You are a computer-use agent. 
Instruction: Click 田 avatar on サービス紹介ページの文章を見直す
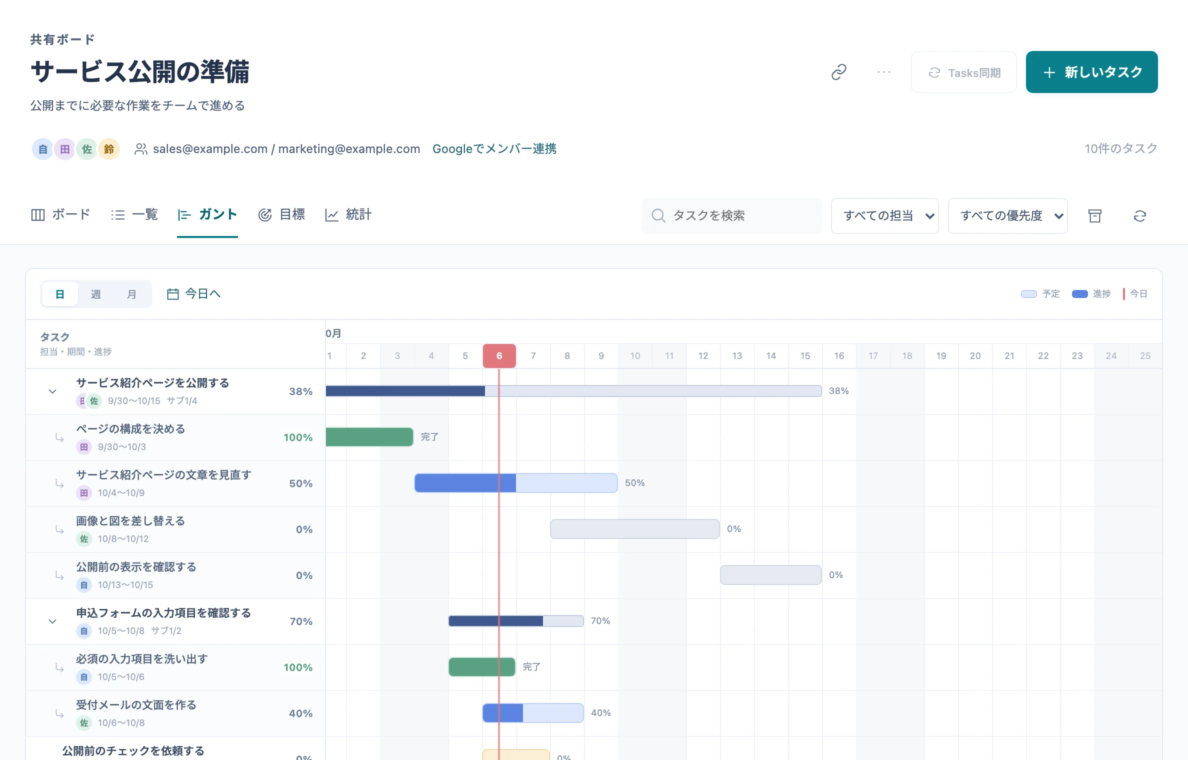pyautogui.click(x=84, y=492)
